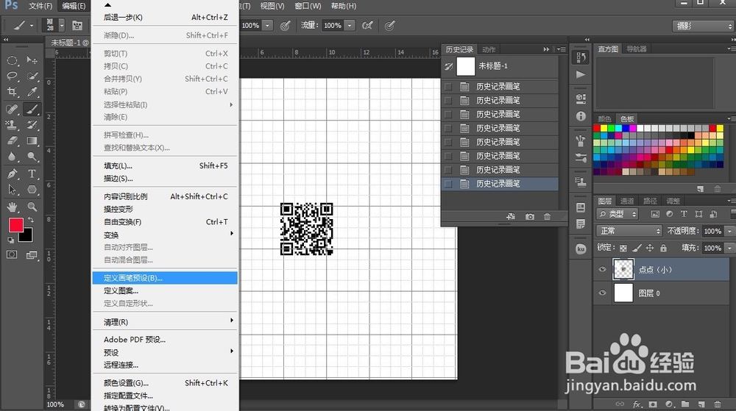
Task: Select the Brush tool in toolbox
Action: pos(32,109)
